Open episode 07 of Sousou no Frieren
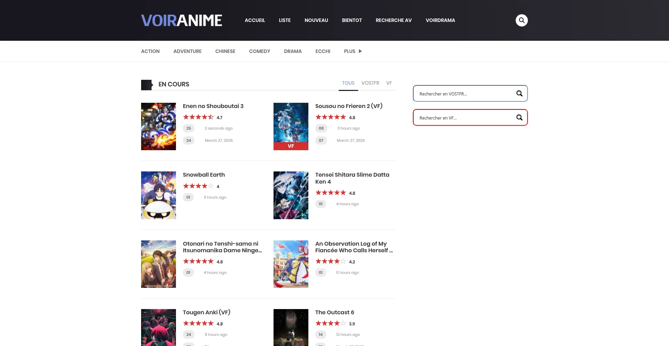The height and width of the screenshot is (346, 669). click(321, 140)
